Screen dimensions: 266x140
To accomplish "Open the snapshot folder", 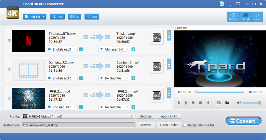I will click(x=227, y=103).
